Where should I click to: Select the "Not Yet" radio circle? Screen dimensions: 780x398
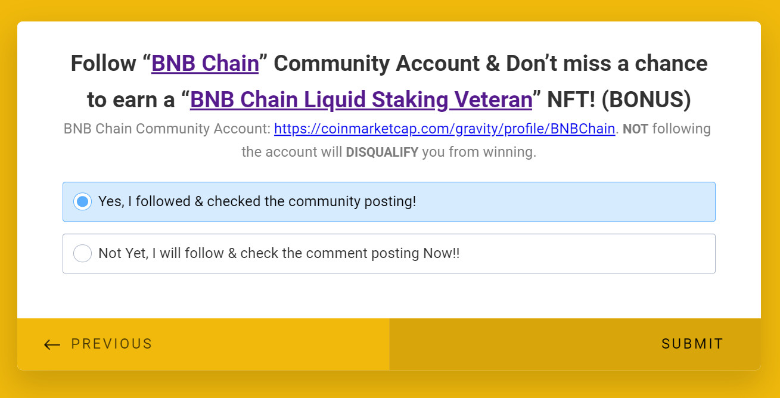[x=83, y=254]
